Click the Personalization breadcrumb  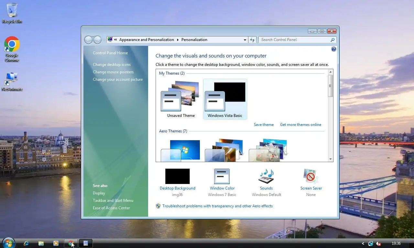(x=194, y=40)
